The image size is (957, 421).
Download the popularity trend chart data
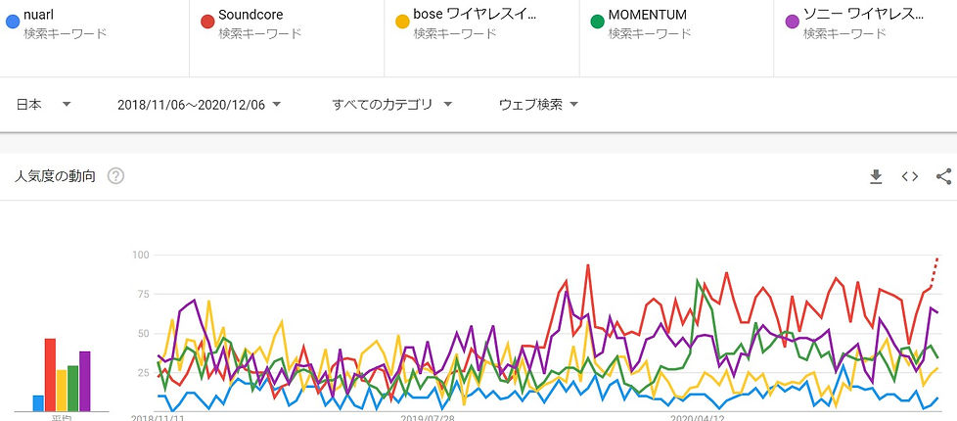(x=876, y=176)
